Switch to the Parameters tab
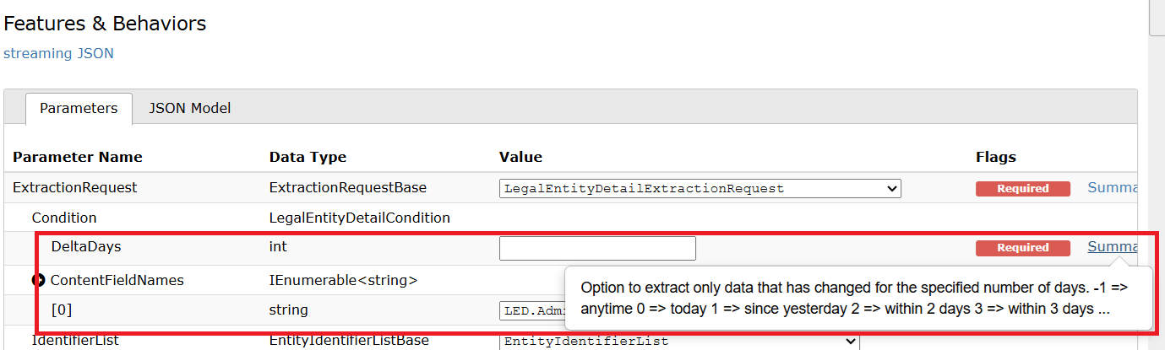The image size is (1165, 350). pos(79,108)
